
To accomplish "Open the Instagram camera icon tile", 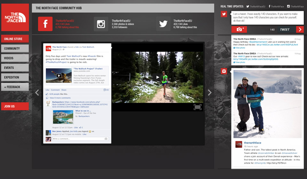I will click(x=101, y=24).
